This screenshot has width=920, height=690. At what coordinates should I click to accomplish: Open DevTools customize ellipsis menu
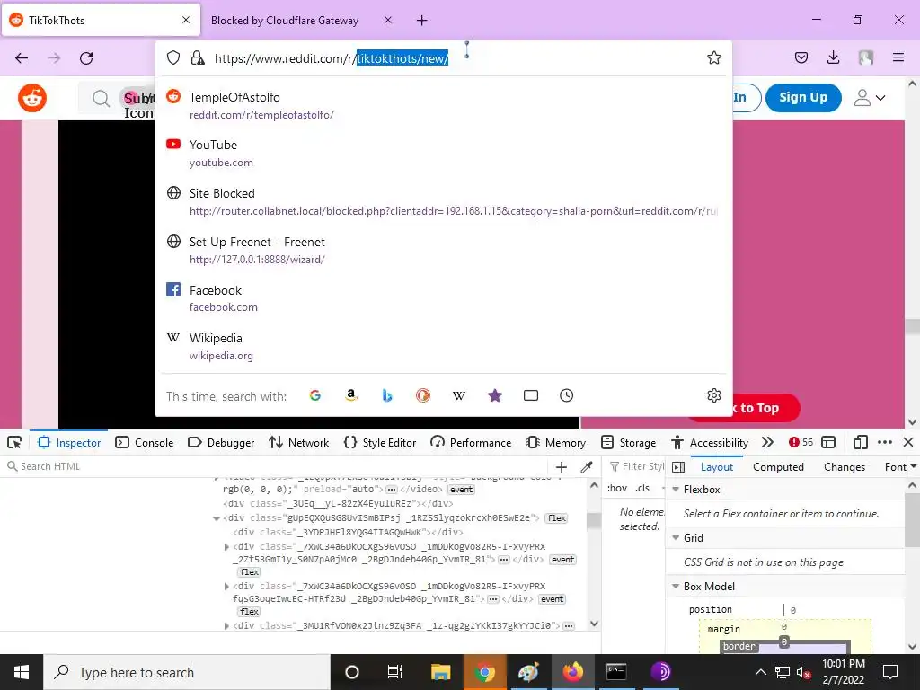(884, 442)
